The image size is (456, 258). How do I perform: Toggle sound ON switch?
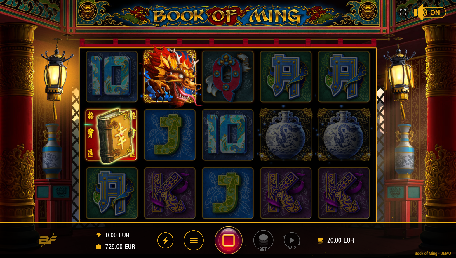pyautogui.click(x=430, y=13)
